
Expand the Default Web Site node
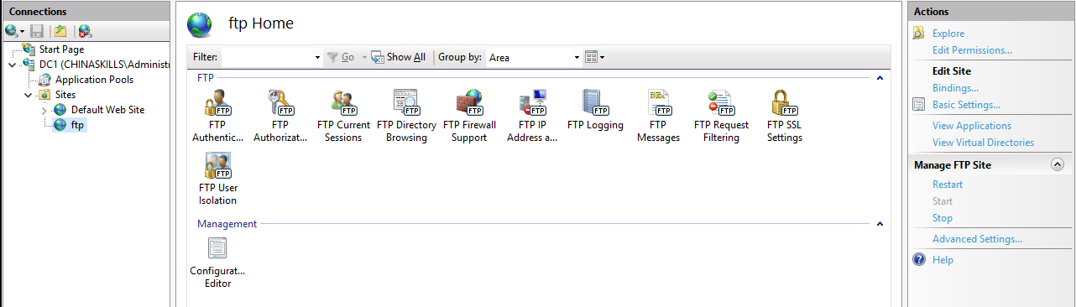[44, 111]
